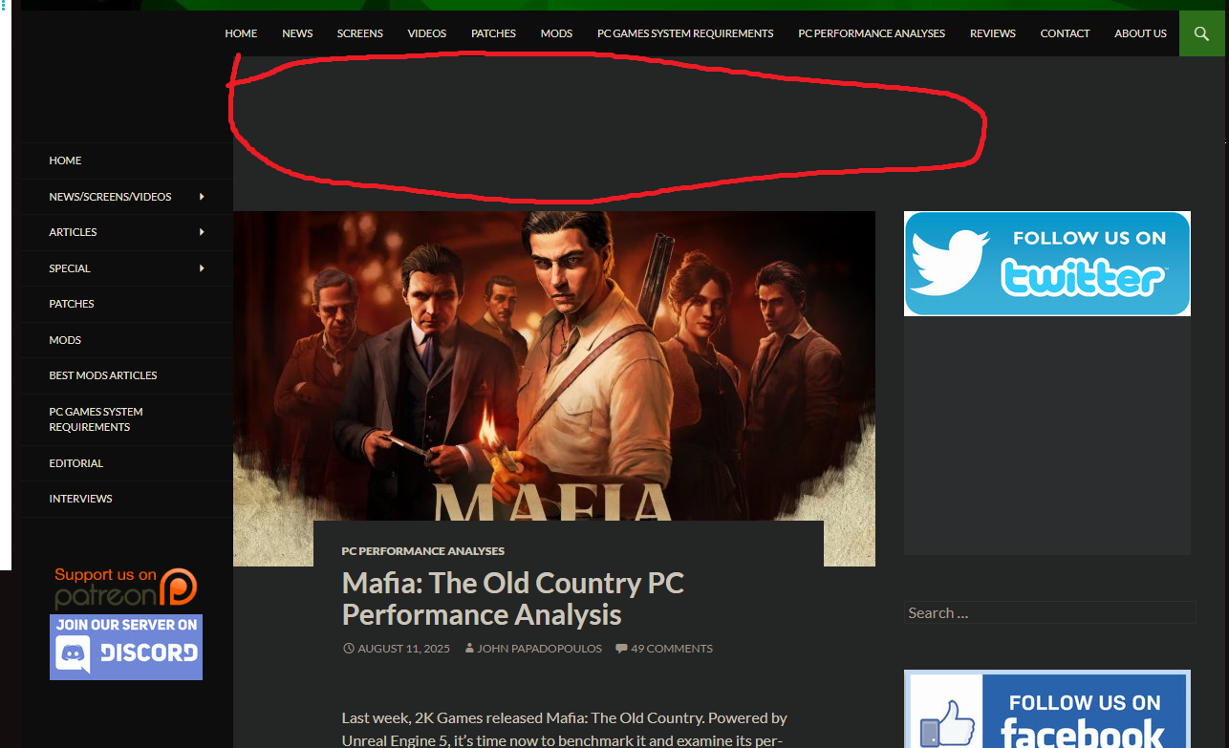
Task: Click the August 11, 2025 date link
Action: (402, 649)
